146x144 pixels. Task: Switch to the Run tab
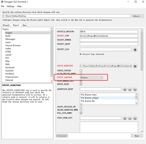coord(25,25)
